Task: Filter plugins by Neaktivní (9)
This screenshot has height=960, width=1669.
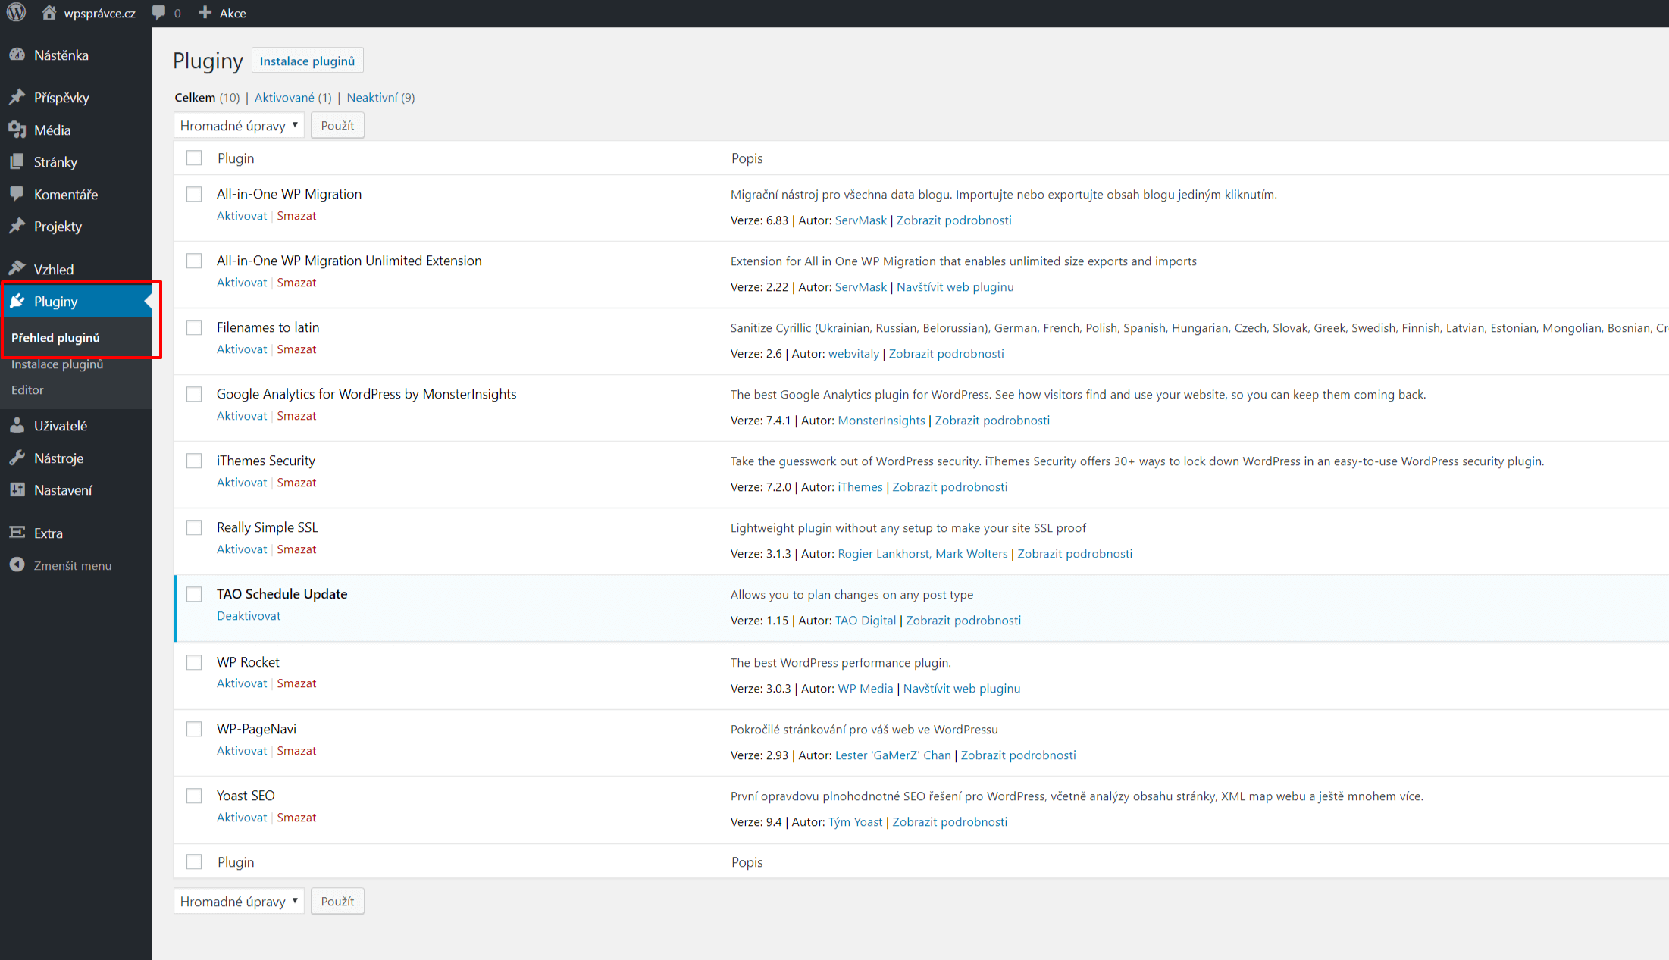Action: [380, 98]
